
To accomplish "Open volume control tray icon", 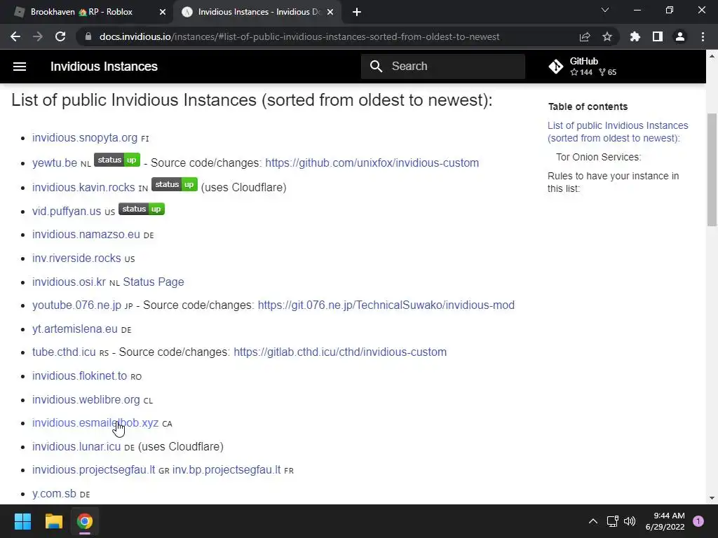I will [630, 521].
